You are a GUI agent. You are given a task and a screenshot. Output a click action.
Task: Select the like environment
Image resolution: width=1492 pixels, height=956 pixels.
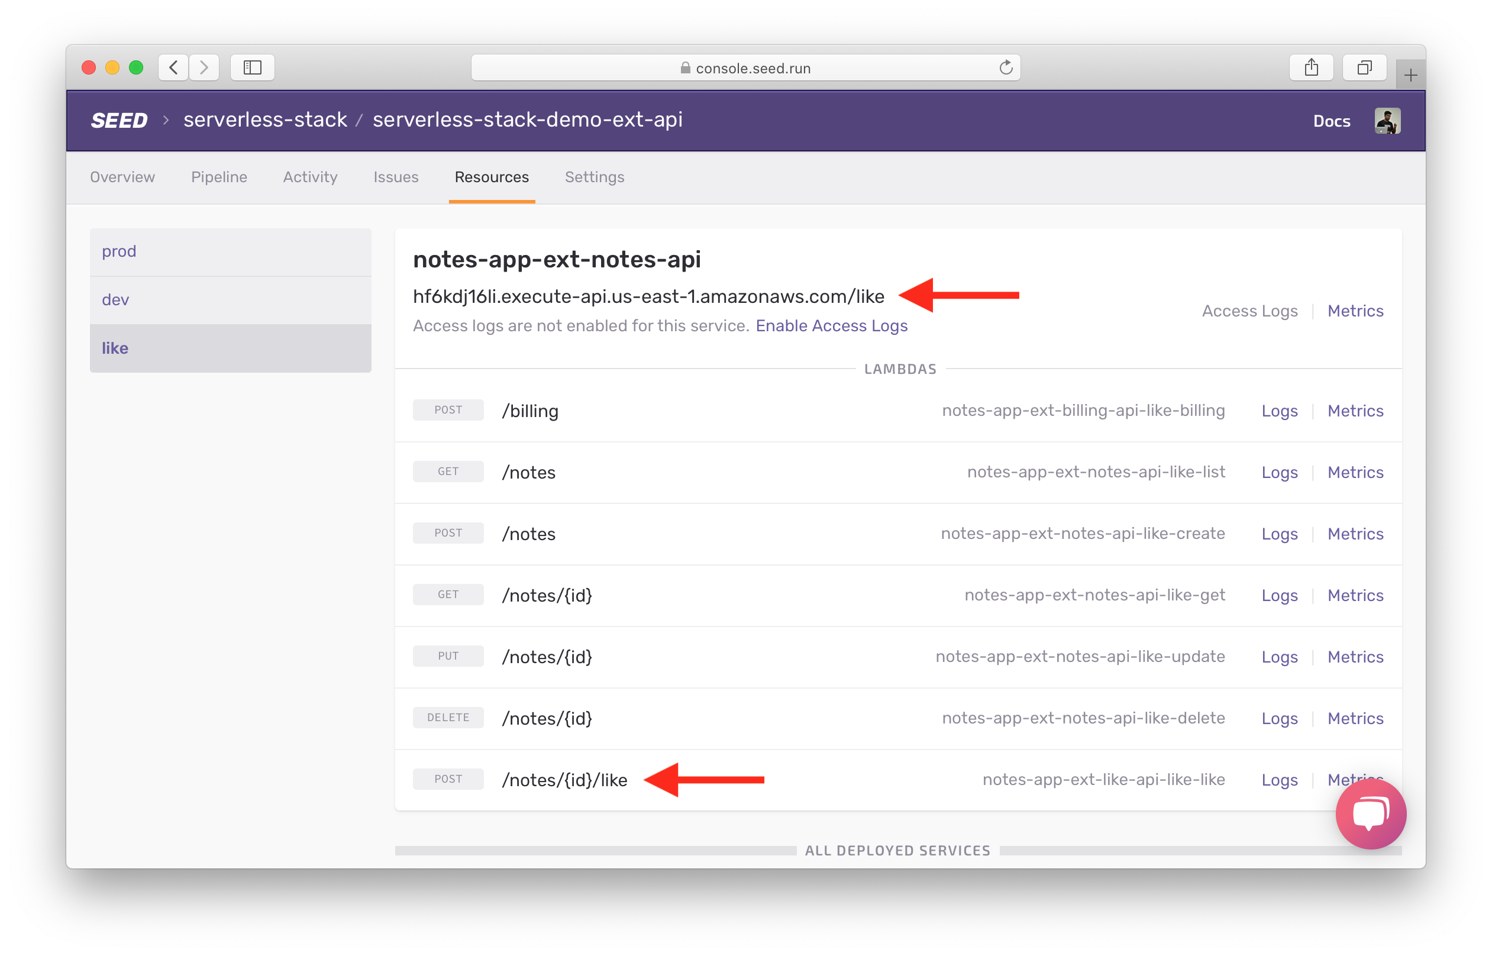point(115,348)
